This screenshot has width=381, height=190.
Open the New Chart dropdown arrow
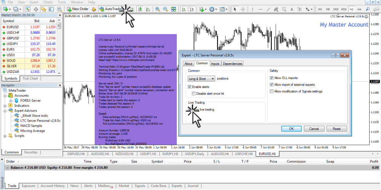pos(10,9)
